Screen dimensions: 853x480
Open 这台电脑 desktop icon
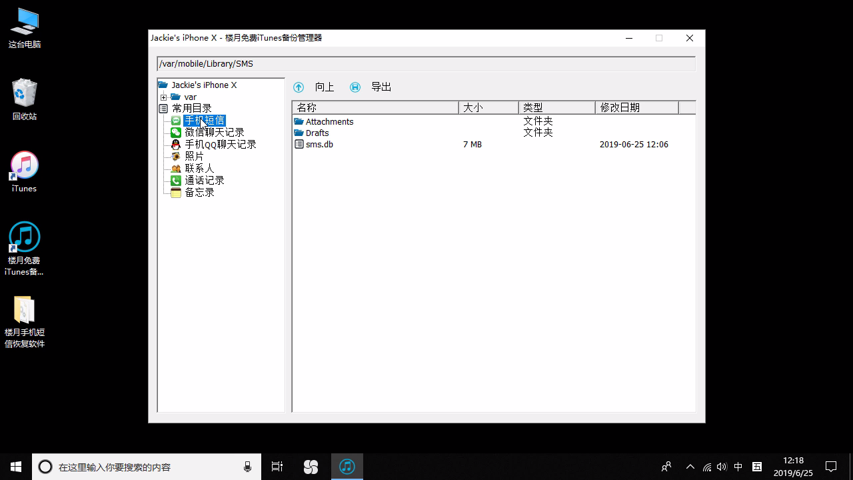[25, 29]
